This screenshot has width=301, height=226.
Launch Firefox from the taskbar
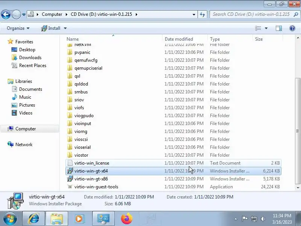tap(127, 218)
